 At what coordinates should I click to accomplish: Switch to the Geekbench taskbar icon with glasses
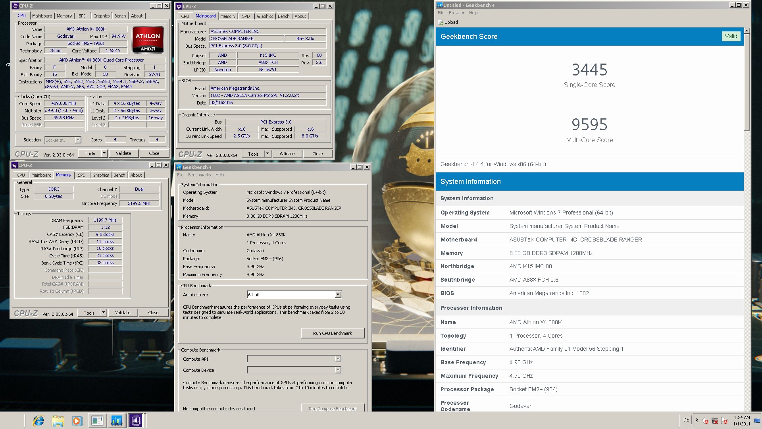pos(116,421)
